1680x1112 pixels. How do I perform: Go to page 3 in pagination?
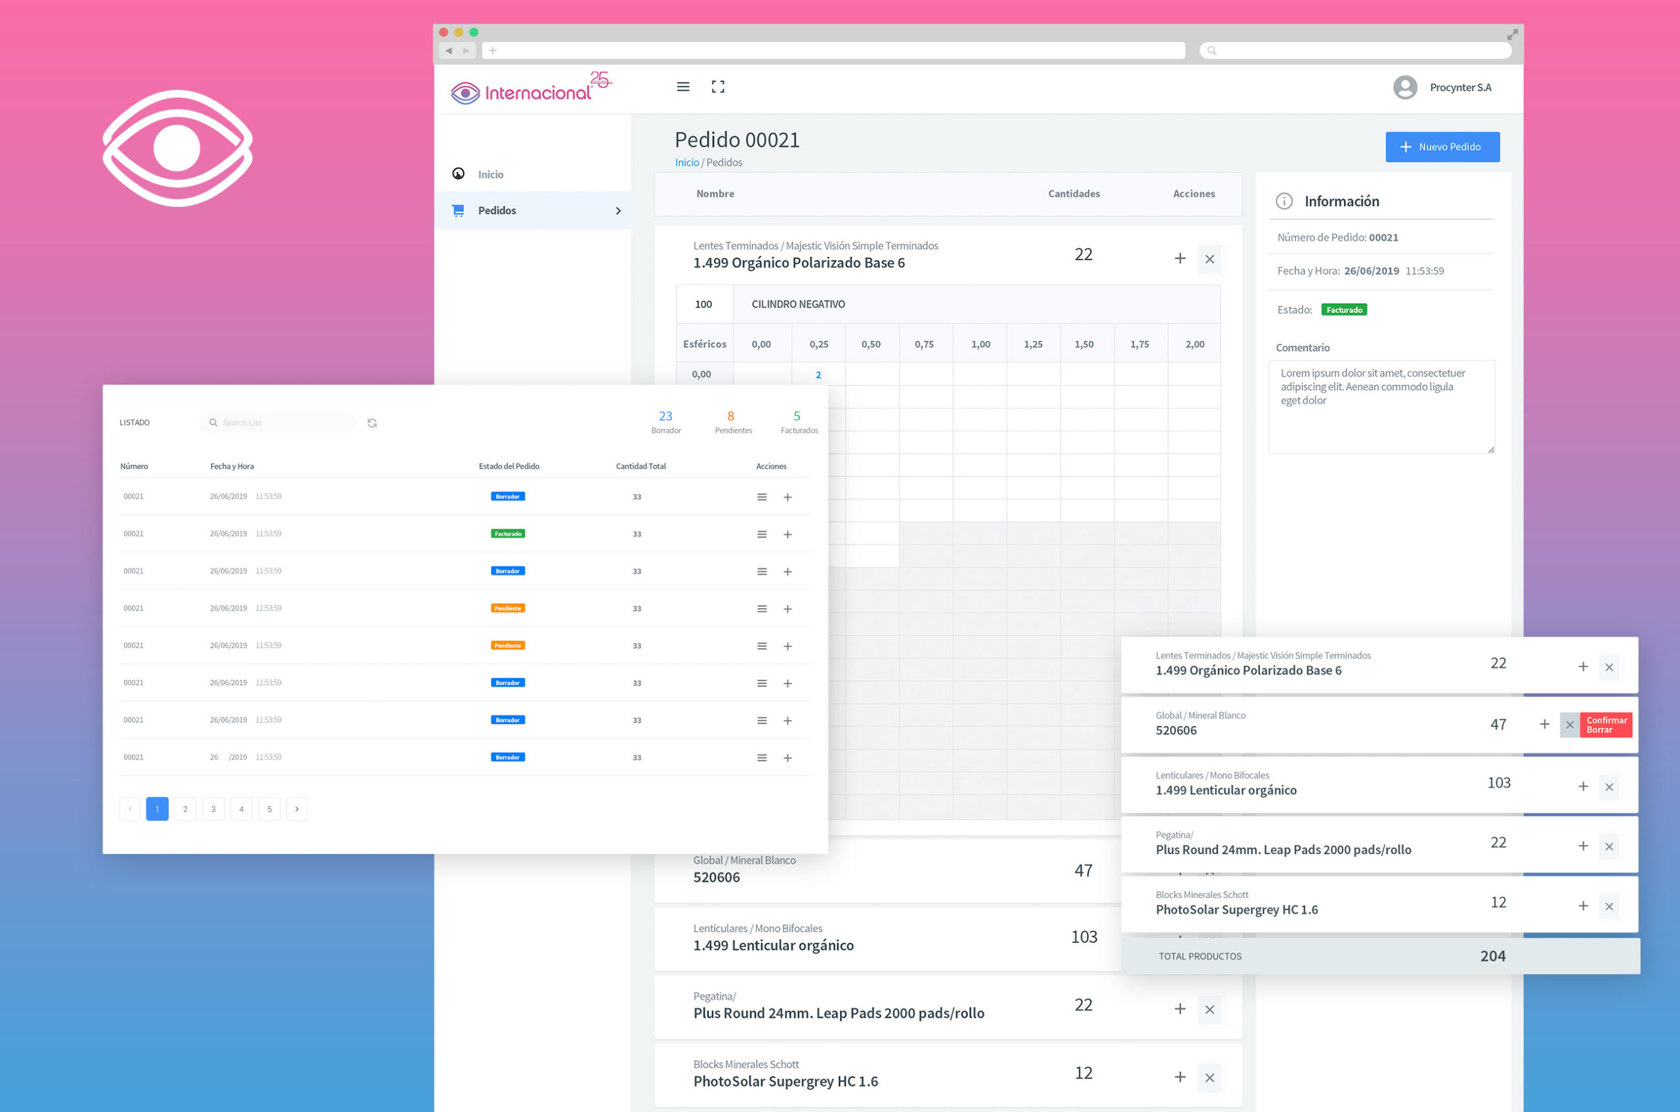pyautogui.click(x=213, y=809)
